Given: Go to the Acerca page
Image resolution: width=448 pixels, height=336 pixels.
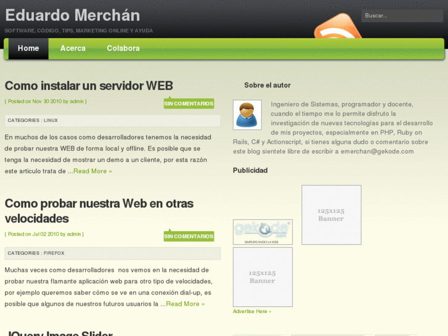Looking at the screenshot, I should [x=73, y=48].
